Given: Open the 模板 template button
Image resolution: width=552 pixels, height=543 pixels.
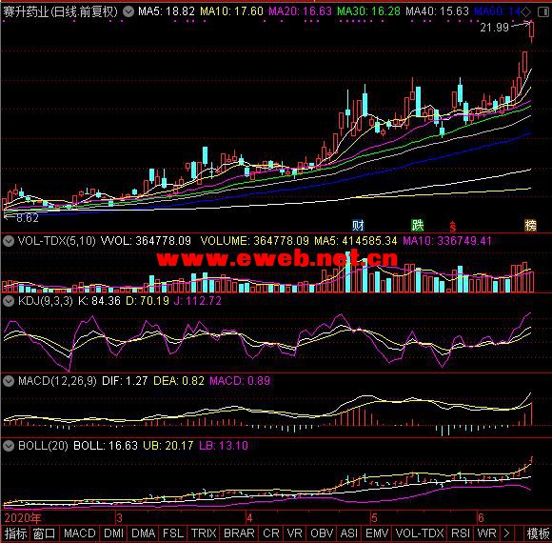Looking at the screenshot, I should 538,533.
